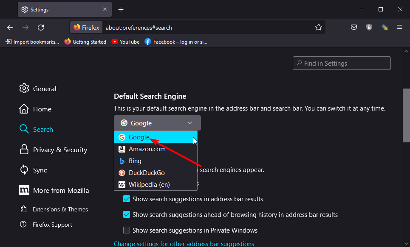Select DuckDuckGo from the search engine list

point(156,173)
